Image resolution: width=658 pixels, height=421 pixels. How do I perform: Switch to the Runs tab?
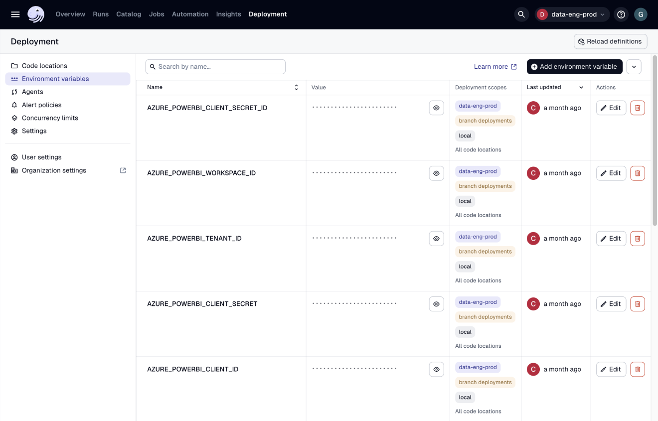[x=101, y=14]
